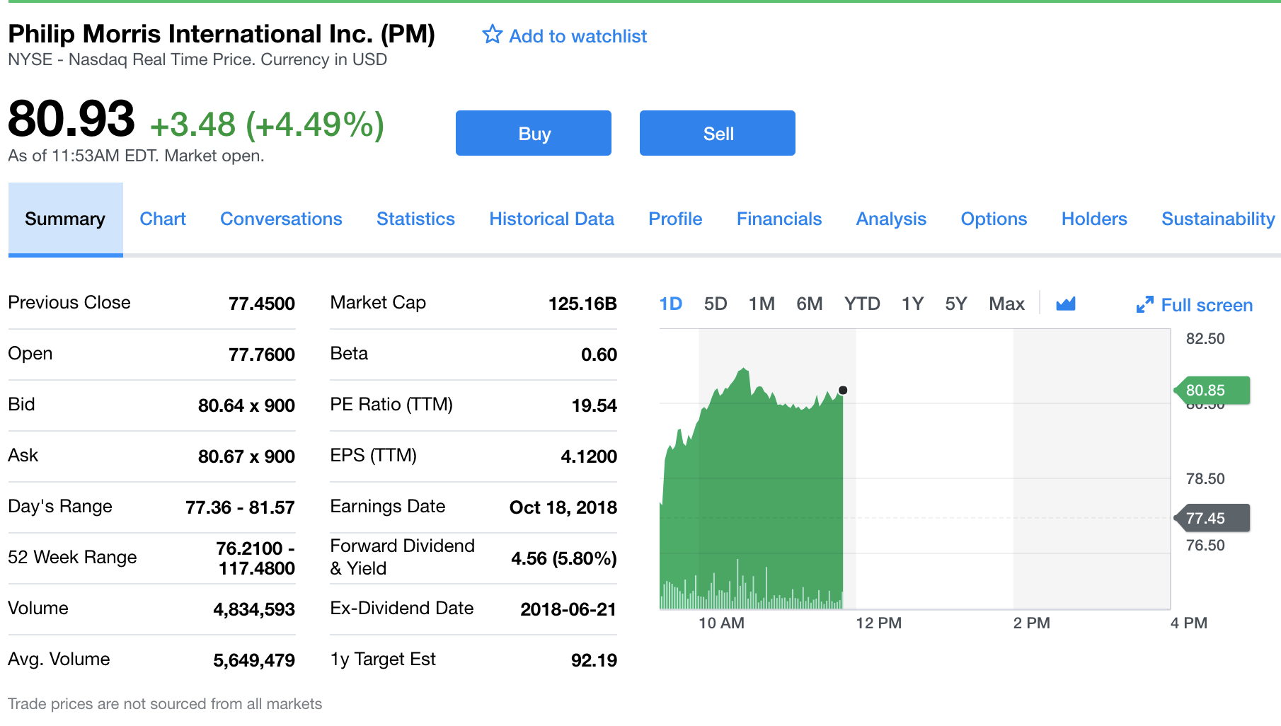Image resolution: width=1281 pixels, height=726 pixels.
Task: Open the Sustainability tab
Action: (x=1217, y=219)
